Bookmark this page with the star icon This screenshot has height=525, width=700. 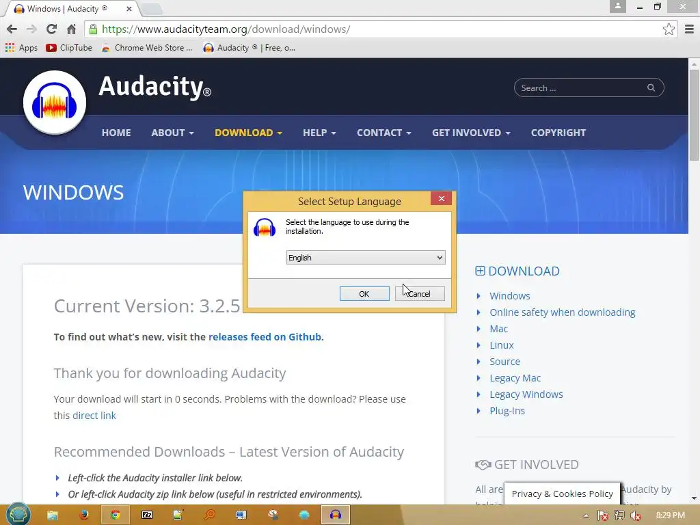(669, 29)
